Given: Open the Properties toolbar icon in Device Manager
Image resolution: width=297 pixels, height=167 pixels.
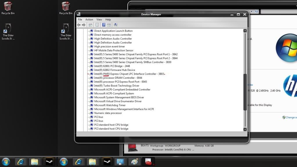Looking at the screenshot, I should pyautogui.click(x=97, y=25).
